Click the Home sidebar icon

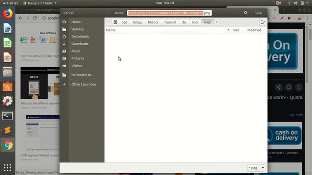pyautogui.click(x=64, y=22)
